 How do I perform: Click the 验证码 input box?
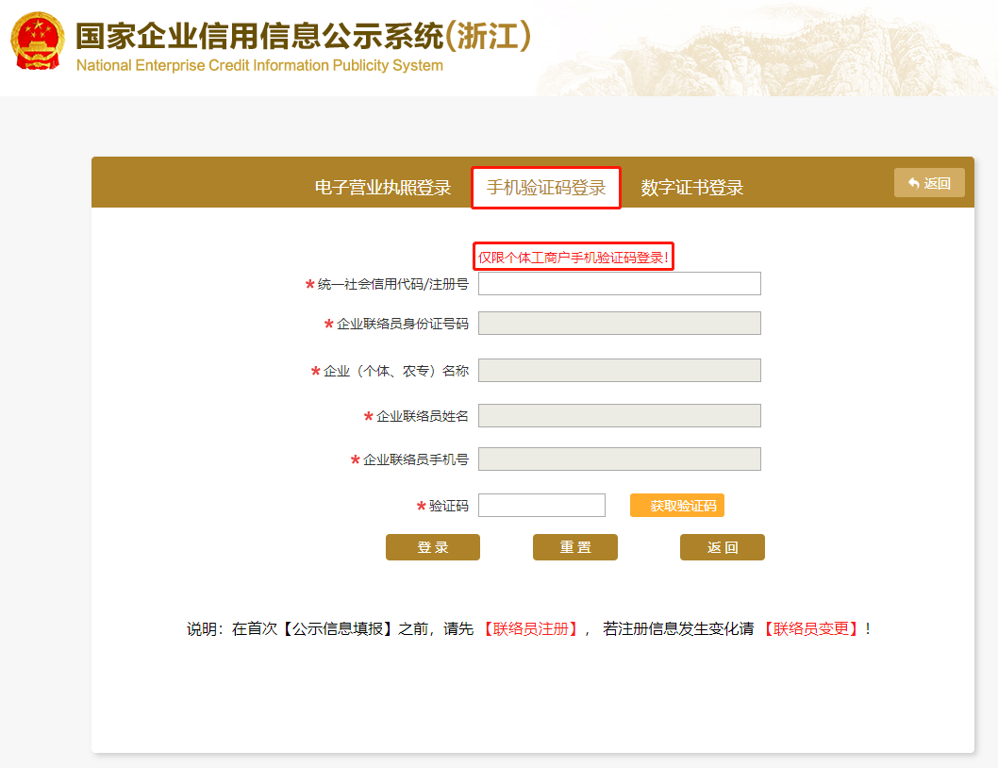(x=541, y=505)
